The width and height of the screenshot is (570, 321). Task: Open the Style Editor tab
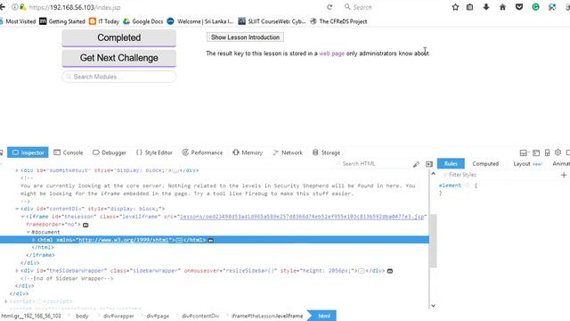pyautogui.click(x=154, y=152)
